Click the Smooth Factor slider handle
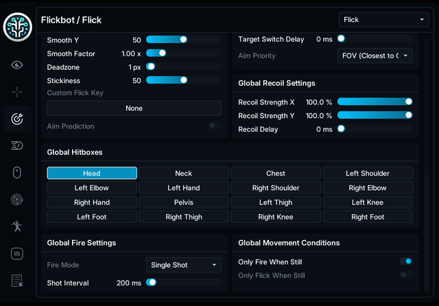Image resolution: width=439 pixels, height=306 pixels. tap(162, 53)
